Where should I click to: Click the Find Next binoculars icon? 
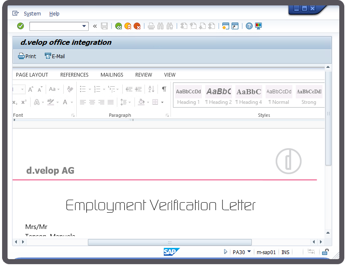click(170, 26)
